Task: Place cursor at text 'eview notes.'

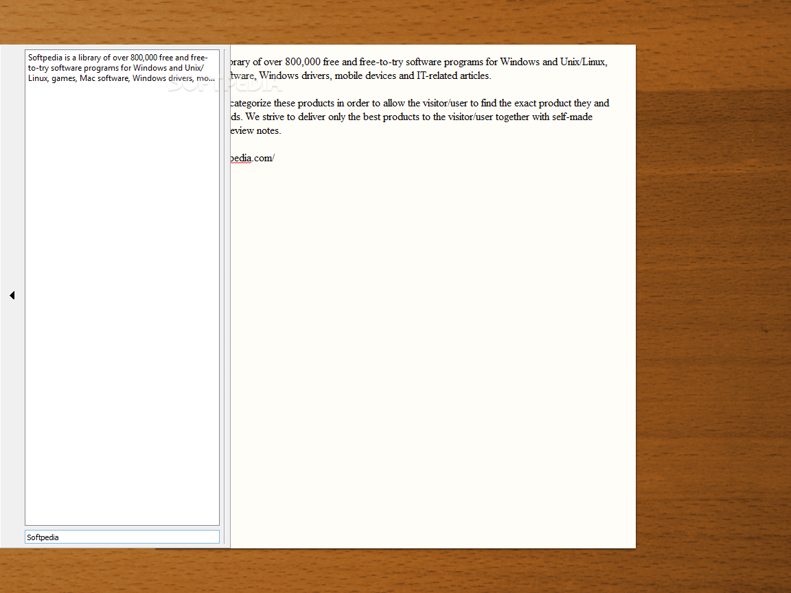Action: coord(255,130)
